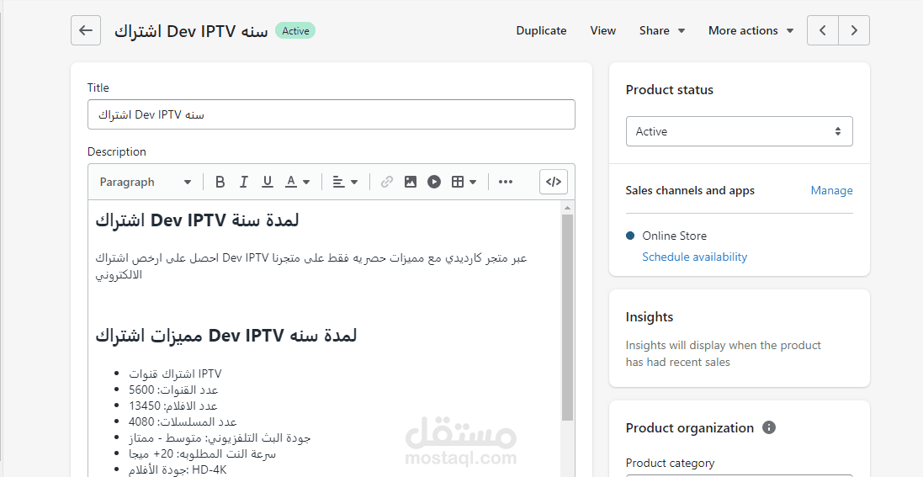
Task: Apply underline formatting in description editor
Action: pos(268,182)
